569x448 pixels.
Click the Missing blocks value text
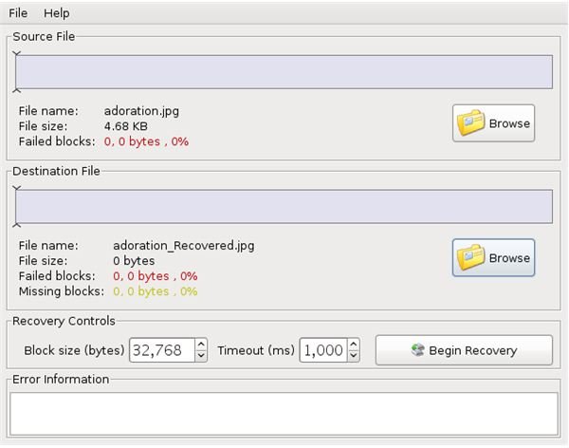[156, 291]
